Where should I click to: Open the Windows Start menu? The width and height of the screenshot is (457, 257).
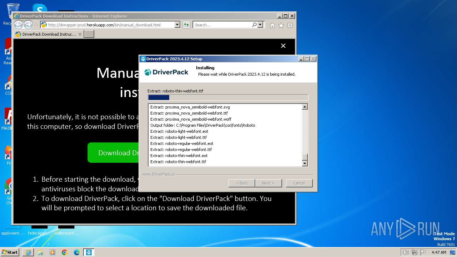click(x=10, y=252)
